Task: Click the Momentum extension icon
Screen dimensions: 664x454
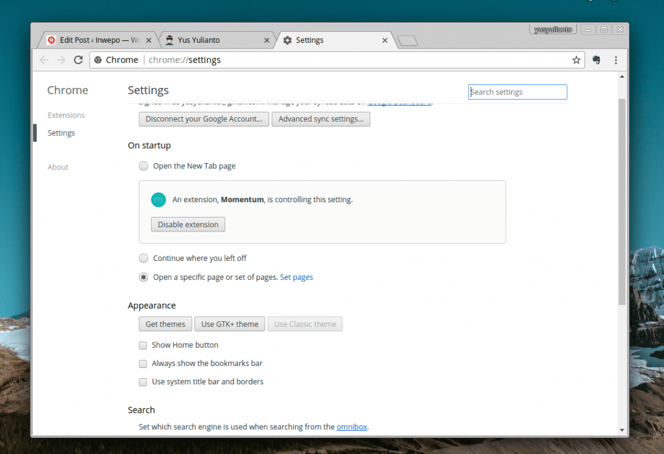Action: (158, 199)
